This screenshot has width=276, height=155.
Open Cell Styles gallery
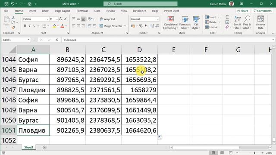click(x=196, y=22)
